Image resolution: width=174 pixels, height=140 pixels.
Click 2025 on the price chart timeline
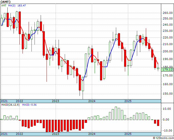[x=128, y=101]
